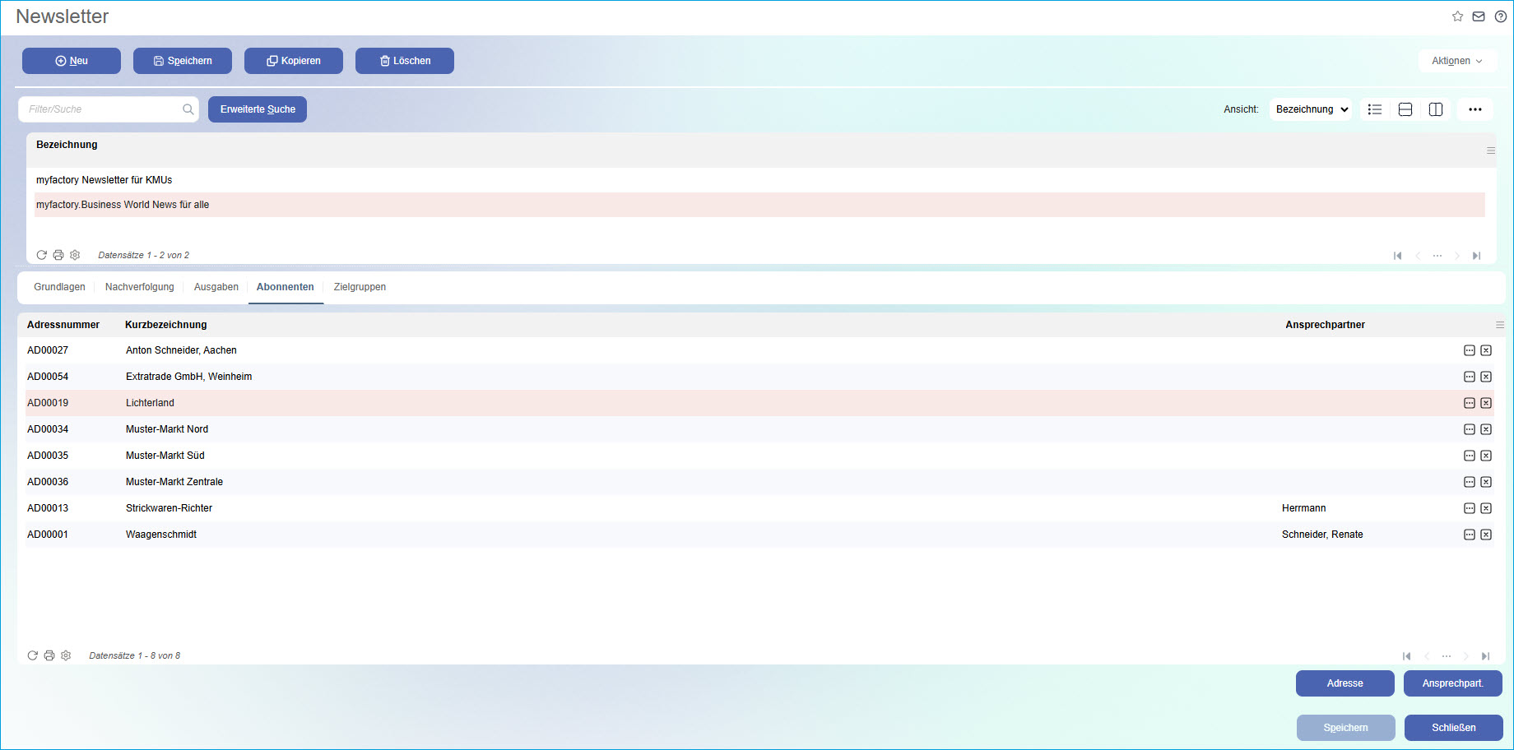This screenshot has width=1514, height=750.
Task: Remove subscriber Muster-Markt Süd with X icon
Action: click(1486, 456)
